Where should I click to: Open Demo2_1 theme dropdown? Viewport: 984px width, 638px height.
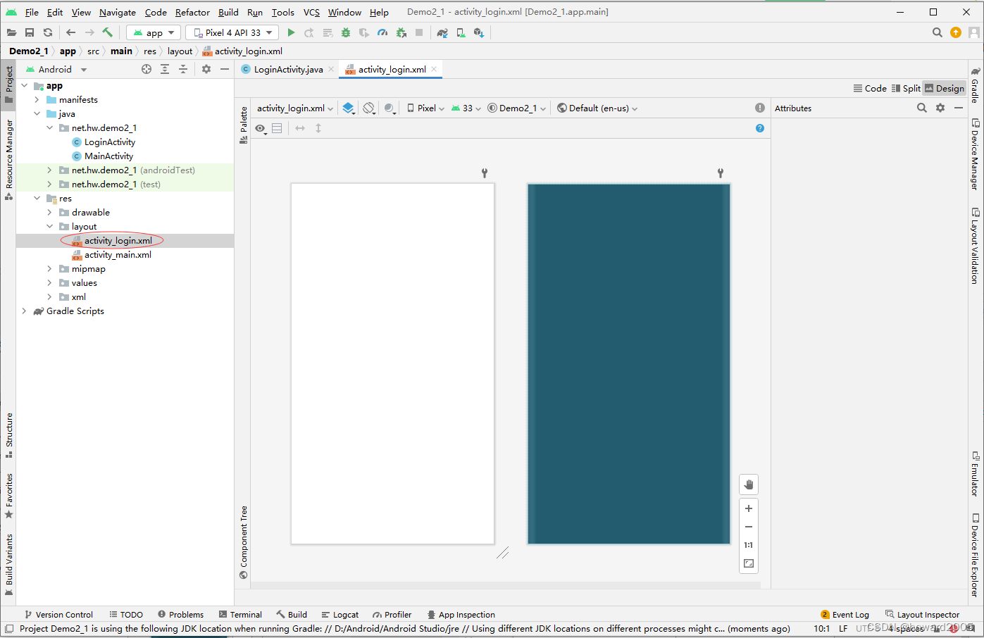pyautogui.click(x=517, y=108)
